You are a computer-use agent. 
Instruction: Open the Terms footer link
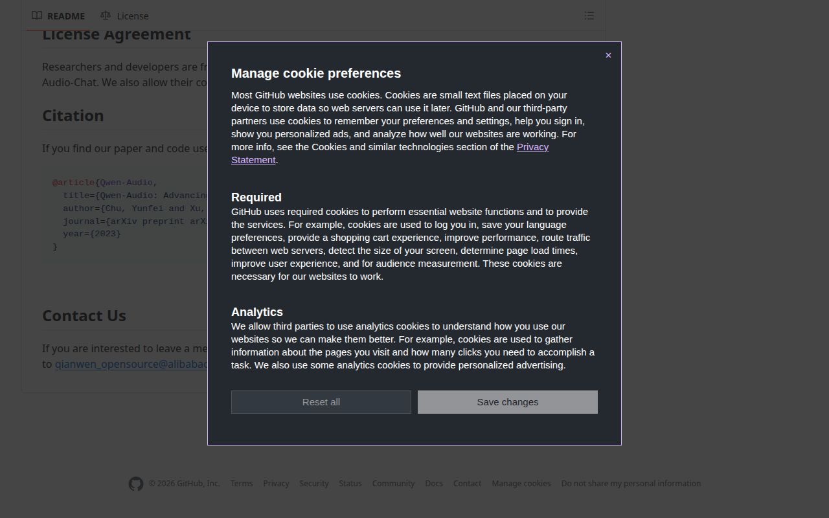[242, 484]
